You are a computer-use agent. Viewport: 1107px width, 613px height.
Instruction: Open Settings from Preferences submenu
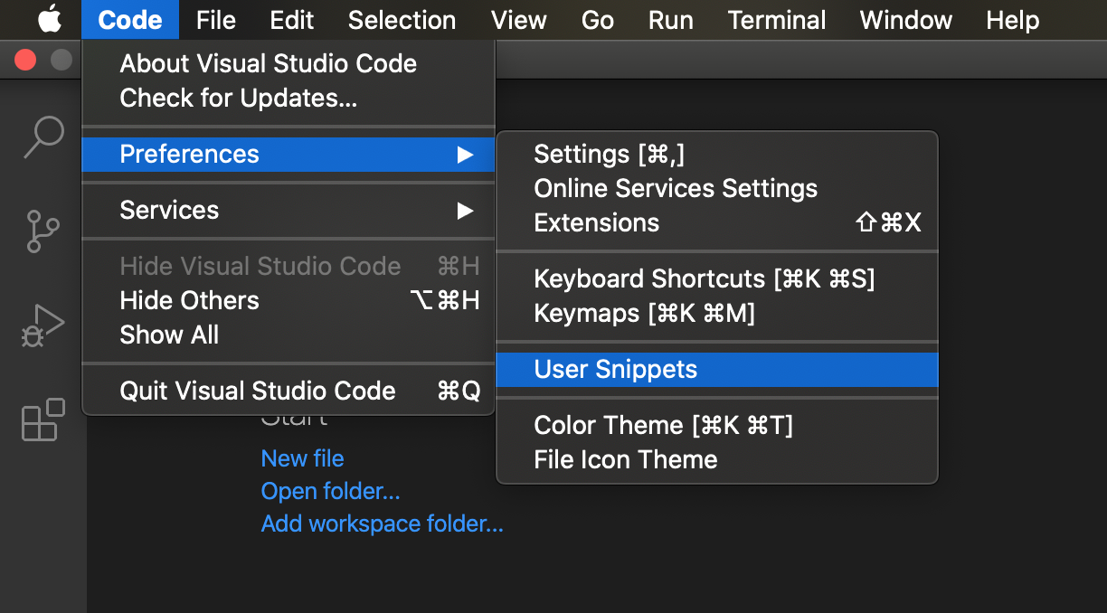coord(717,154)
